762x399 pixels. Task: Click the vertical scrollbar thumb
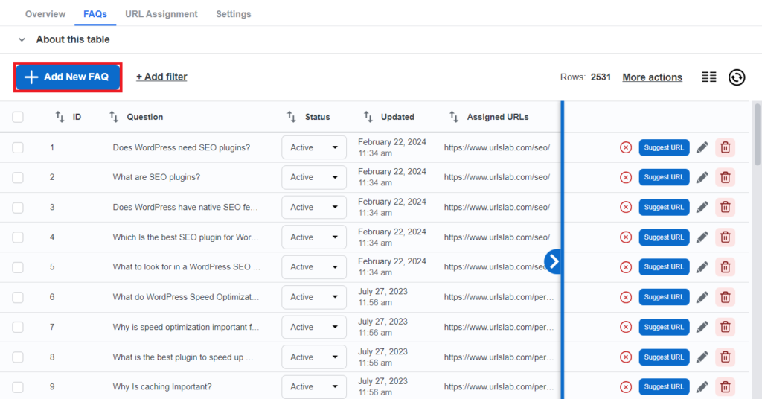click(757, 135)
